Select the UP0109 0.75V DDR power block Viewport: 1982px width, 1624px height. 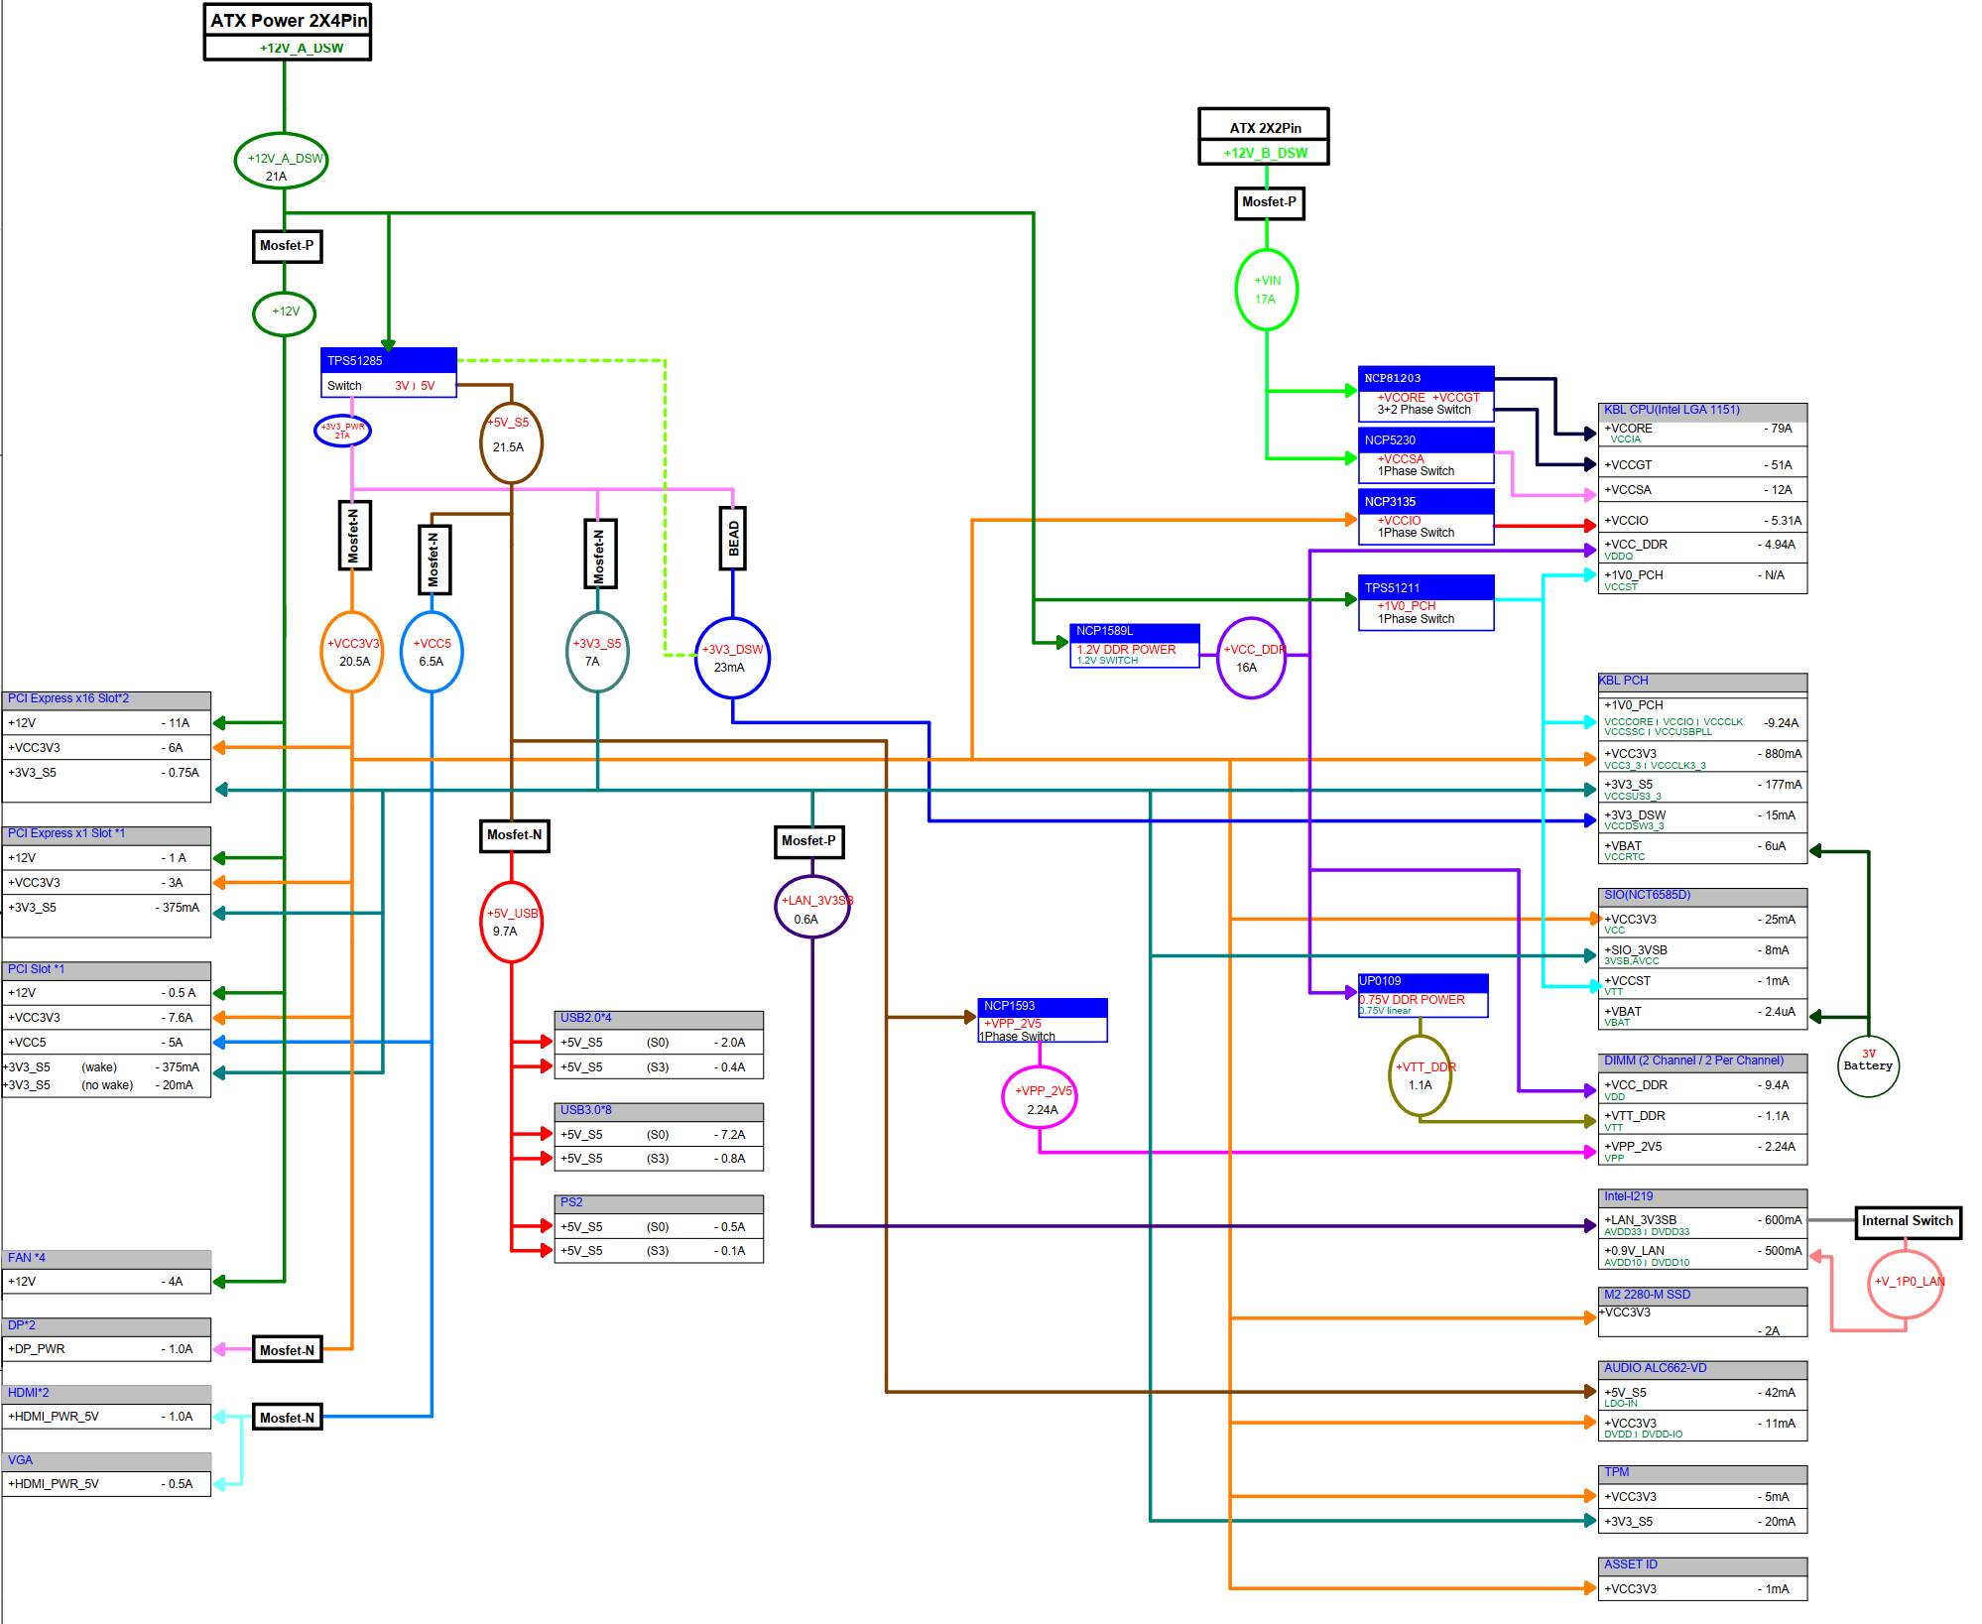click(1424, 995)
